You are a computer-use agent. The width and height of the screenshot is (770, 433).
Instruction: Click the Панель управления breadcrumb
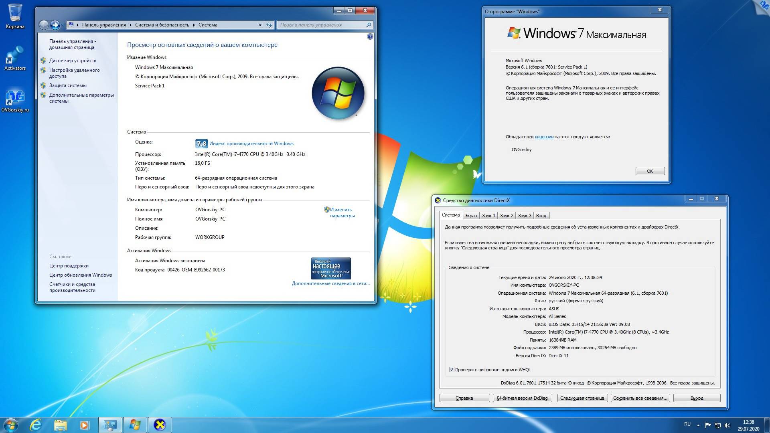[x=104, y=25]
